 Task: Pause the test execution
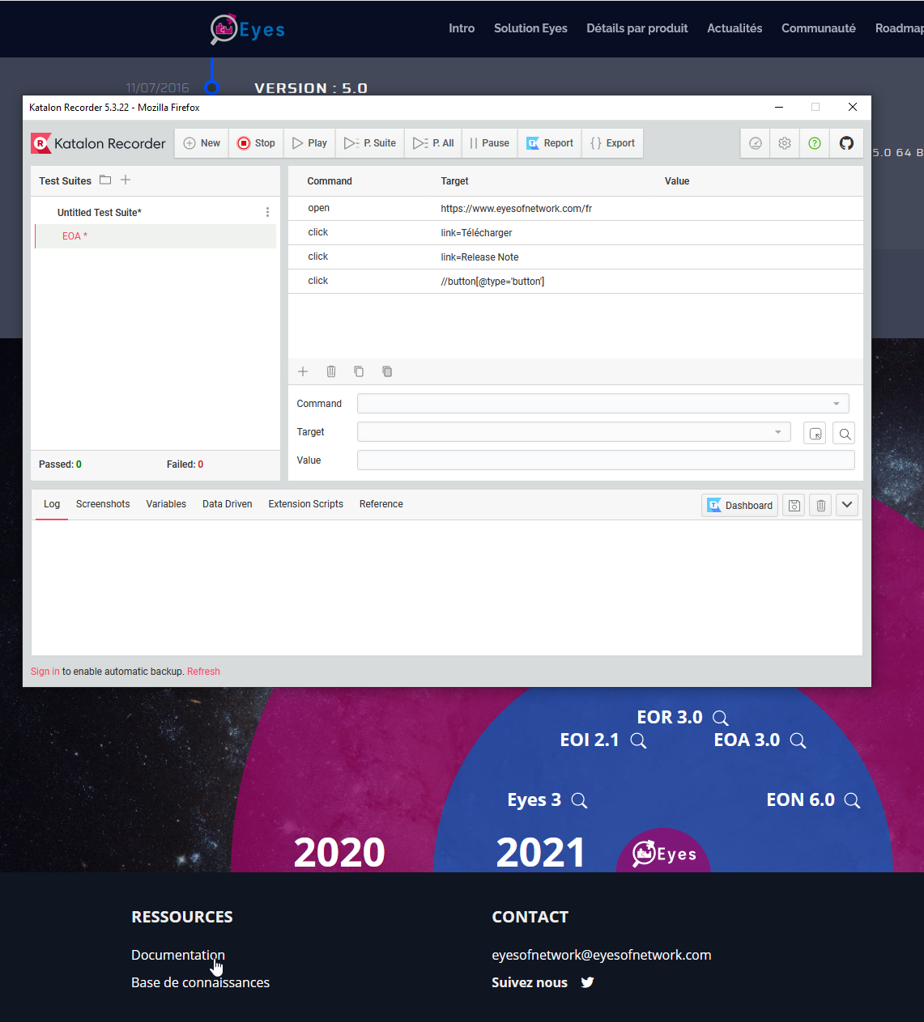tap(489, 143)
